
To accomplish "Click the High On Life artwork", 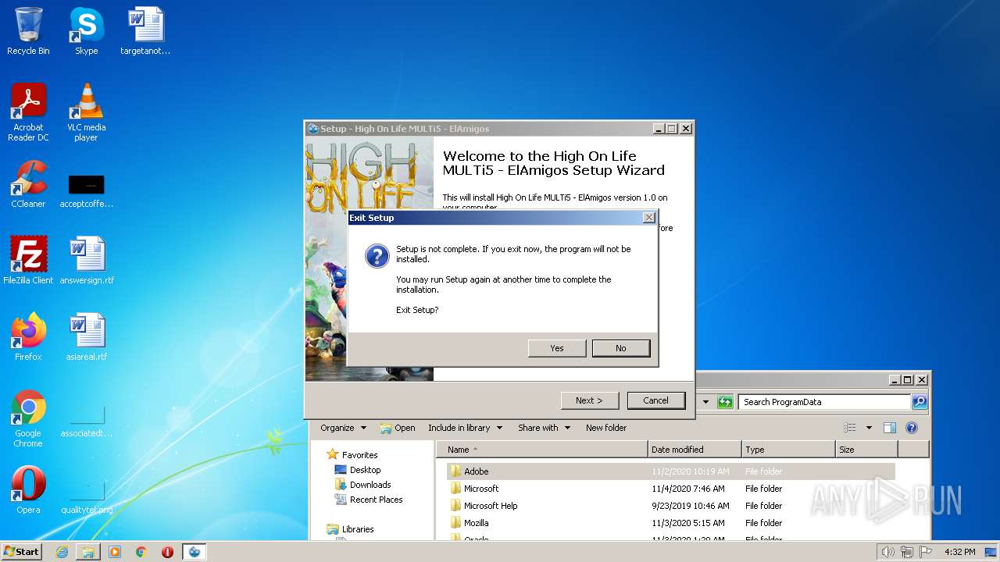I will tap(370, 258).
